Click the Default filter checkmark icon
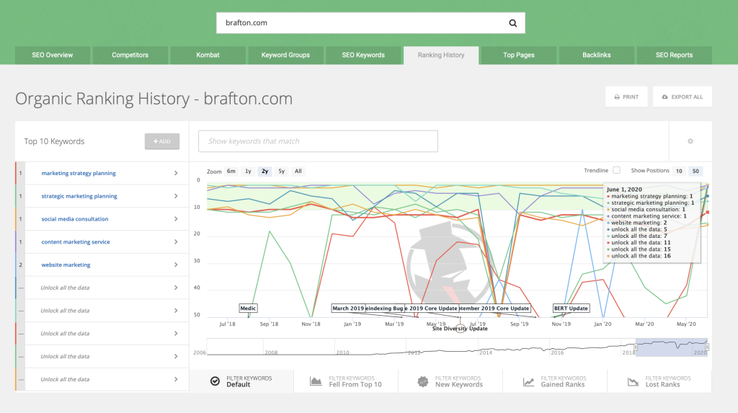Viewport: 738px width, 413px height. coord(215,381)
